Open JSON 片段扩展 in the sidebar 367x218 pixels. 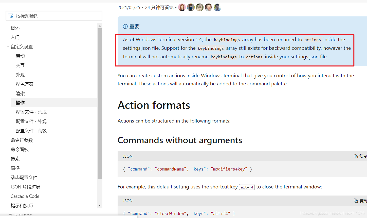[26, 187]
